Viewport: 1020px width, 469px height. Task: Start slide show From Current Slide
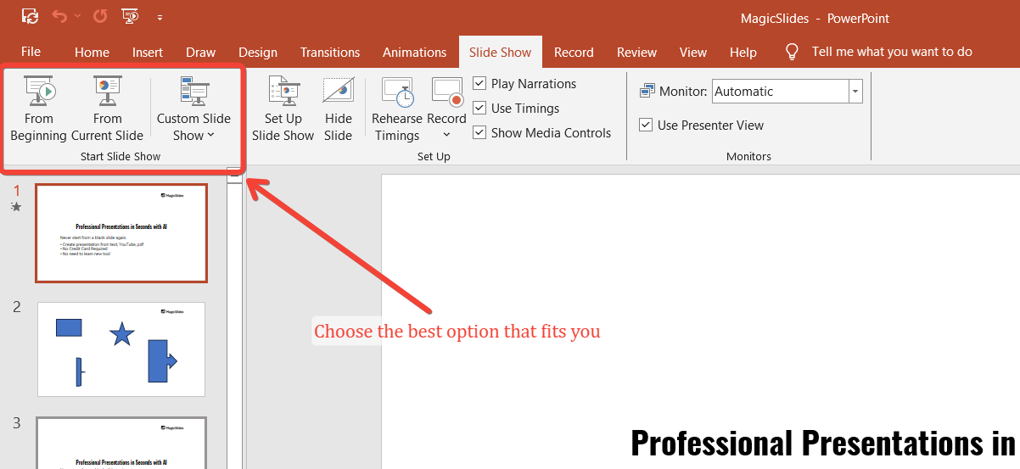point(107,109)
